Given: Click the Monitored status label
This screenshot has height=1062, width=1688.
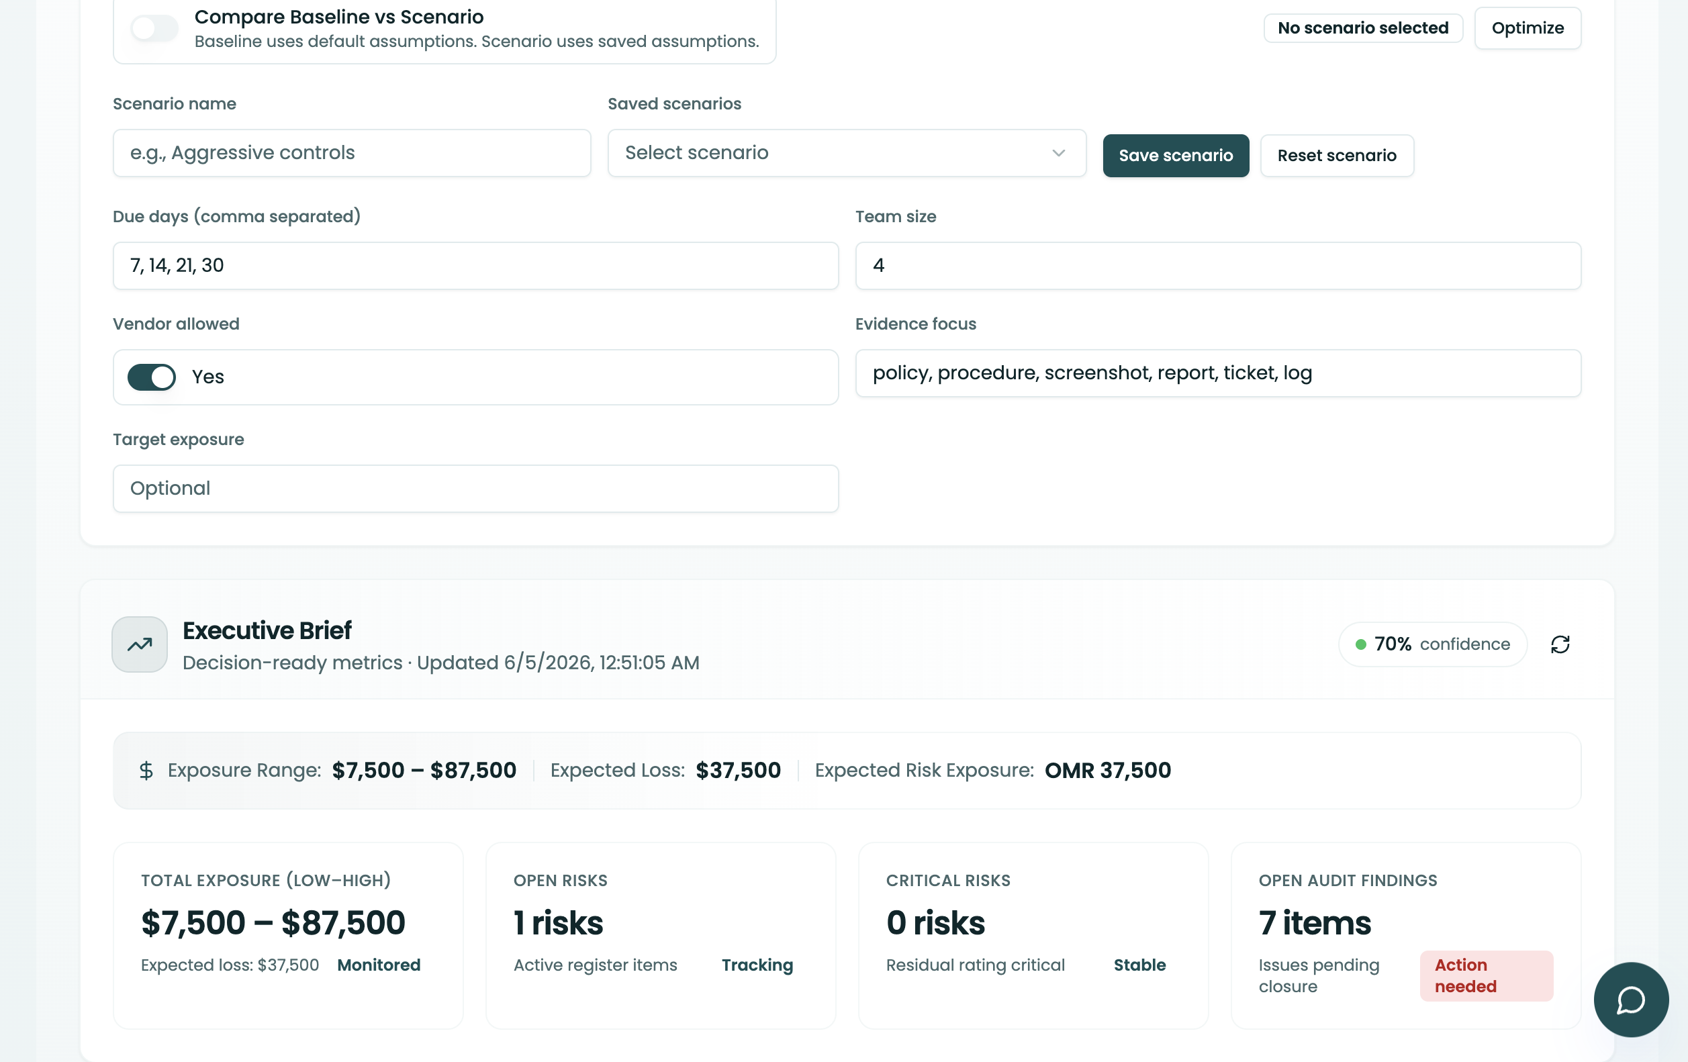Looking at the screenshot, I should [379, 965].
